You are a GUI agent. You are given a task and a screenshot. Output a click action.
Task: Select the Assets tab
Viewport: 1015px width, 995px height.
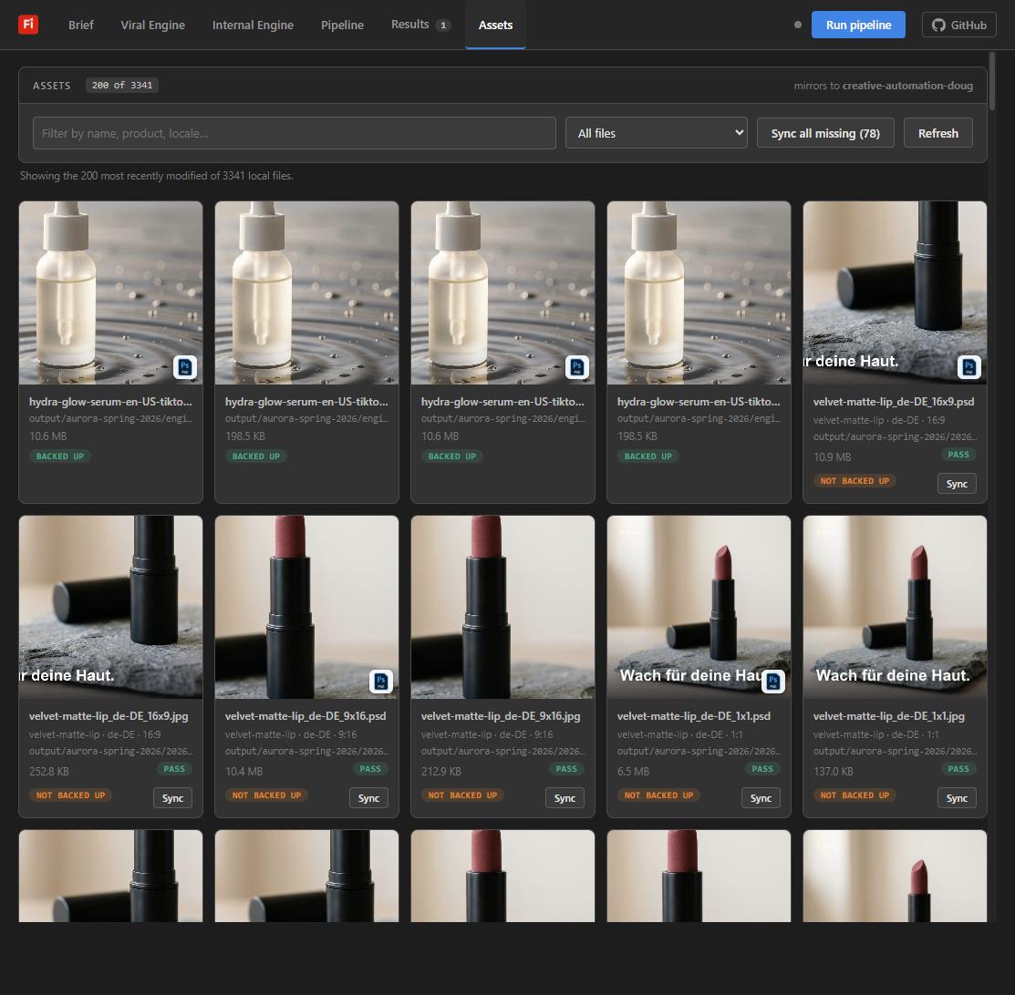495,26
